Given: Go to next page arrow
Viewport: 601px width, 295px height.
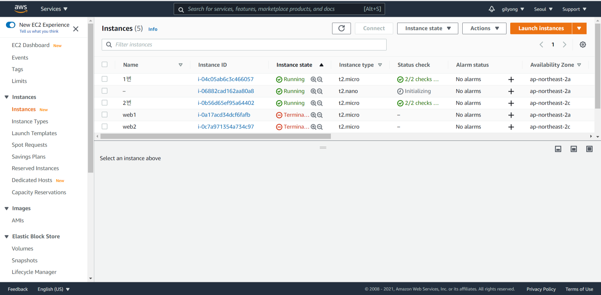Looking at the screenshot, I should [x=564, y=45].
